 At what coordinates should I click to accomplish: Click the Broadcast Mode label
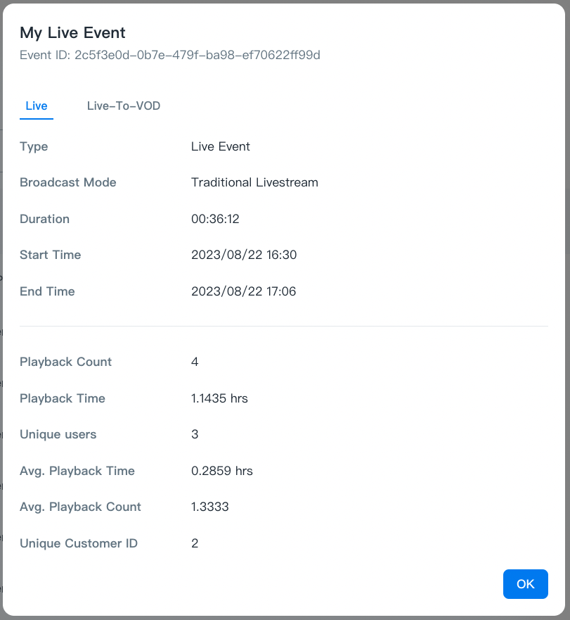(68, 182)
